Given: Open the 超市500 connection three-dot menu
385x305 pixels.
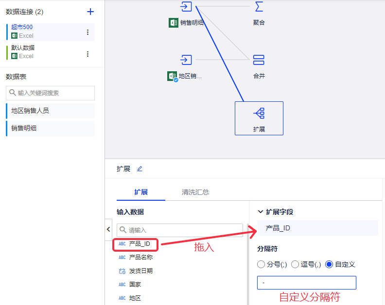Looking at the screenshot, I should click(87, 32).
